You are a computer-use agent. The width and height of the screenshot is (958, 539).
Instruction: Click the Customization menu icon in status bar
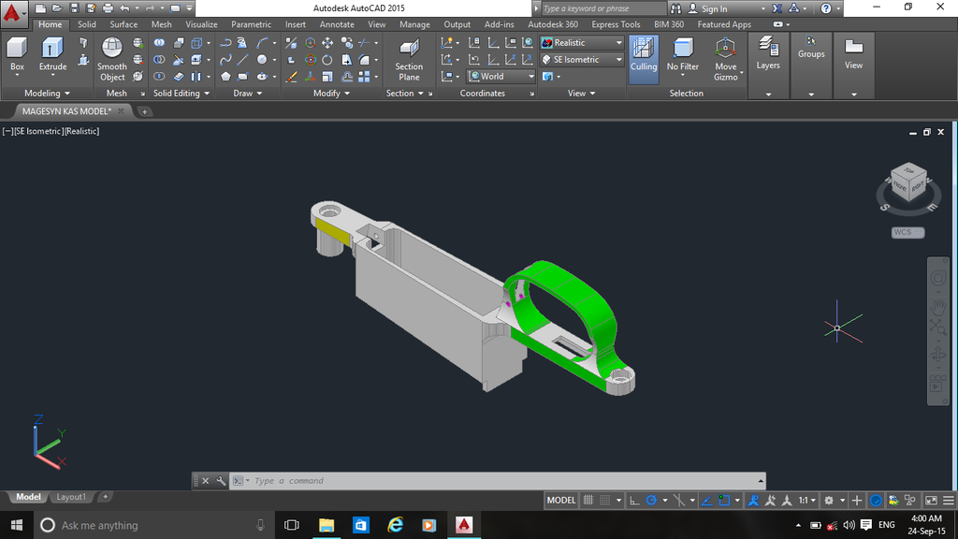pyautogui.click(x=949, y=501)
